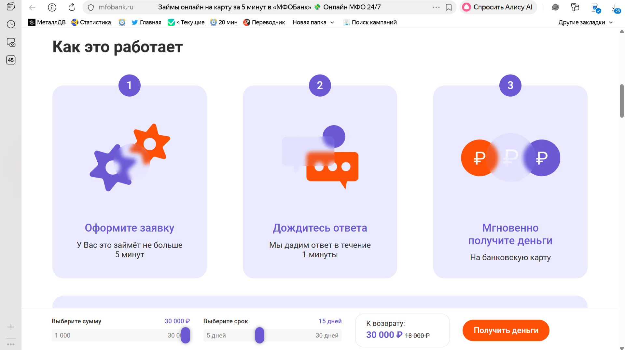
Task: Open 20 мин bookmark
Action: [224, 22]
